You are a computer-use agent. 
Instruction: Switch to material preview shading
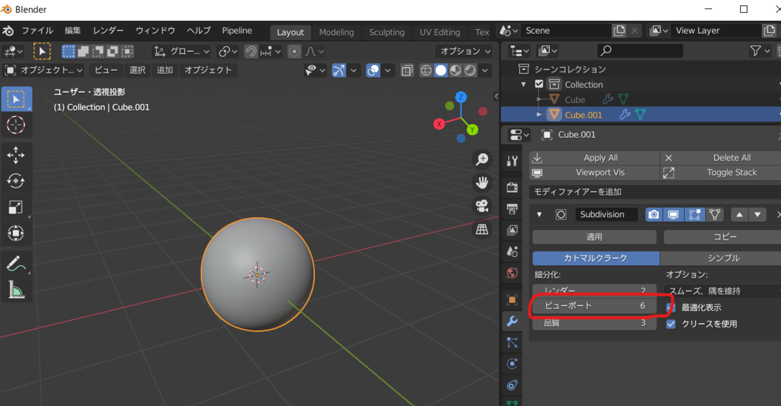tap(456, 70)
